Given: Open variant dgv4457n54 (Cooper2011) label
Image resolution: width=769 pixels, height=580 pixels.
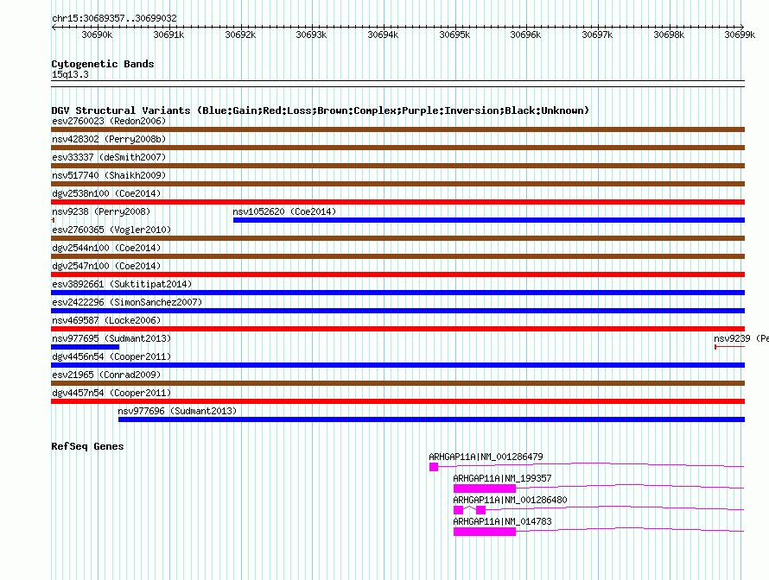Looking at the screenshot, I should coord(111,393).
